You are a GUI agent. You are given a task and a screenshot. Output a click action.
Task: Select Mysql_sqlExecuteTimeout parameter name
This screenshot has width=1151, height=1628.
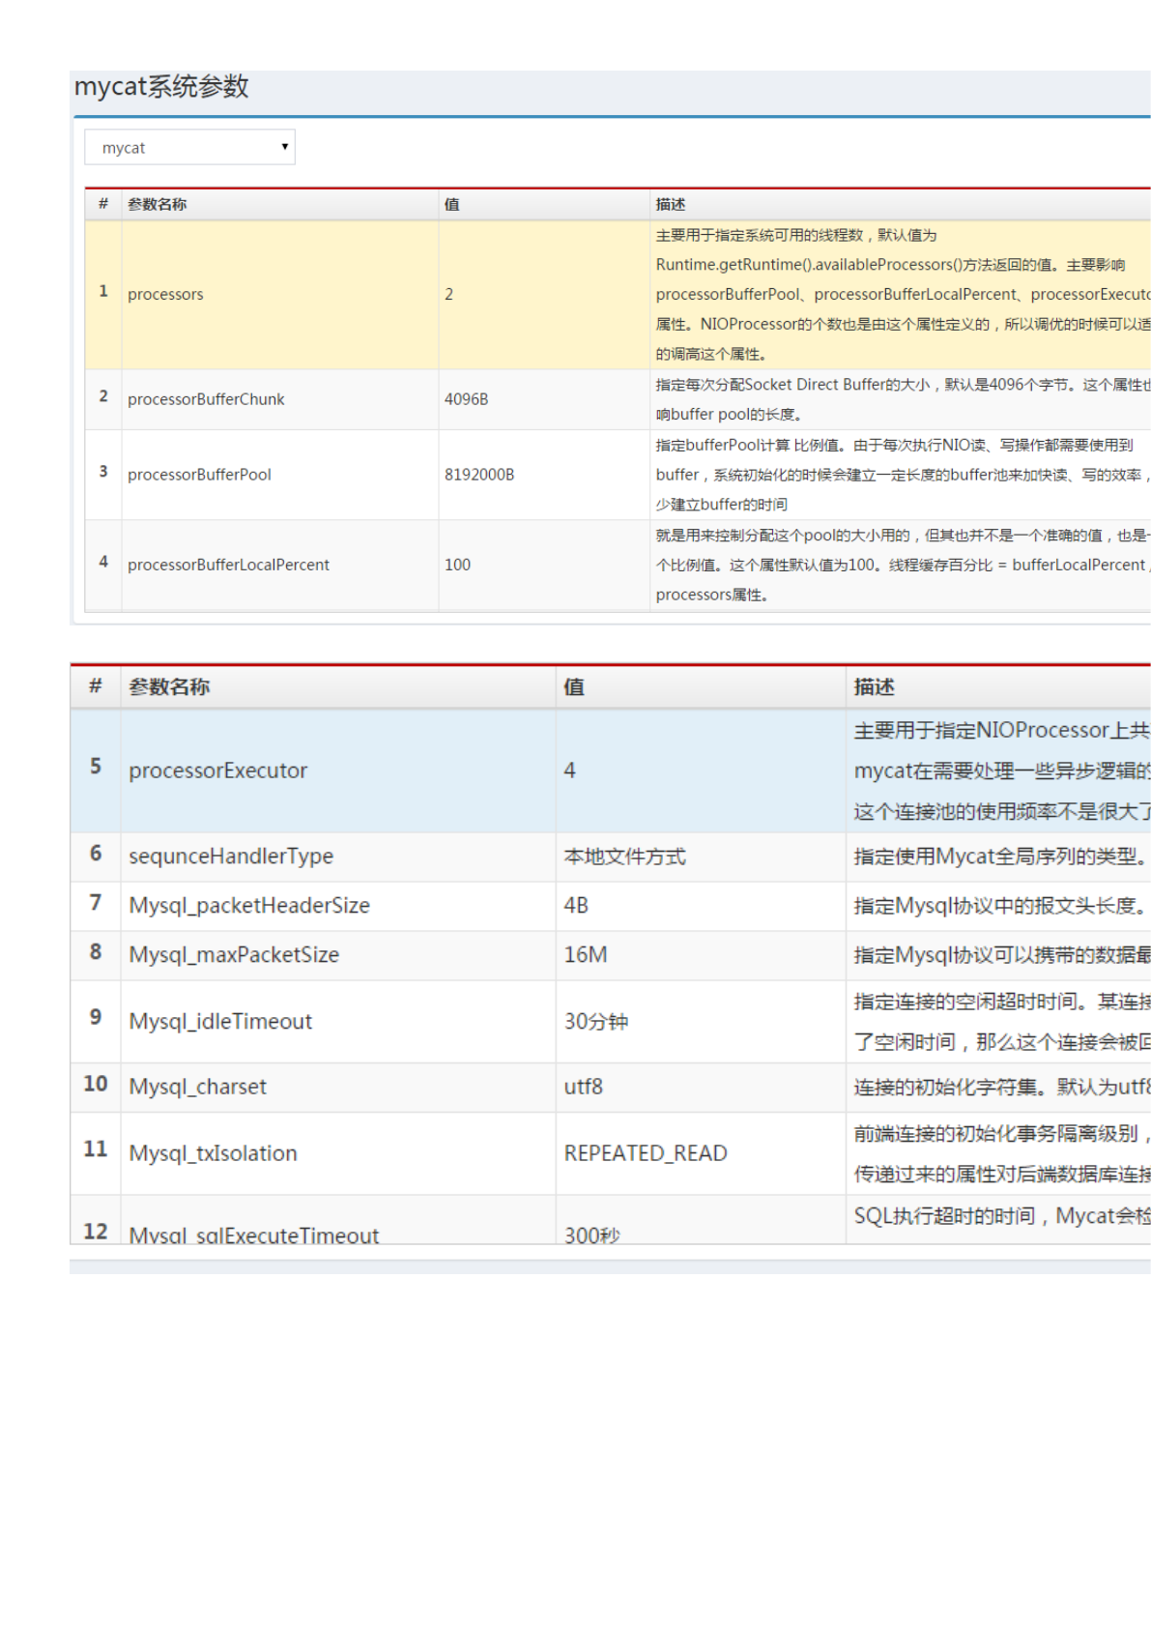[254, 1235]
